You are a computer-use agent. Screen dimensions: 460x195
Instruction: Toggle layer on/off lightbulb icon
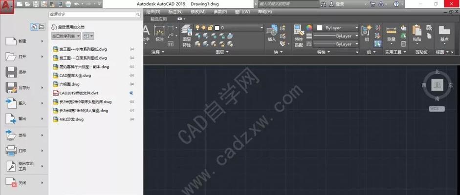[197, 28]
